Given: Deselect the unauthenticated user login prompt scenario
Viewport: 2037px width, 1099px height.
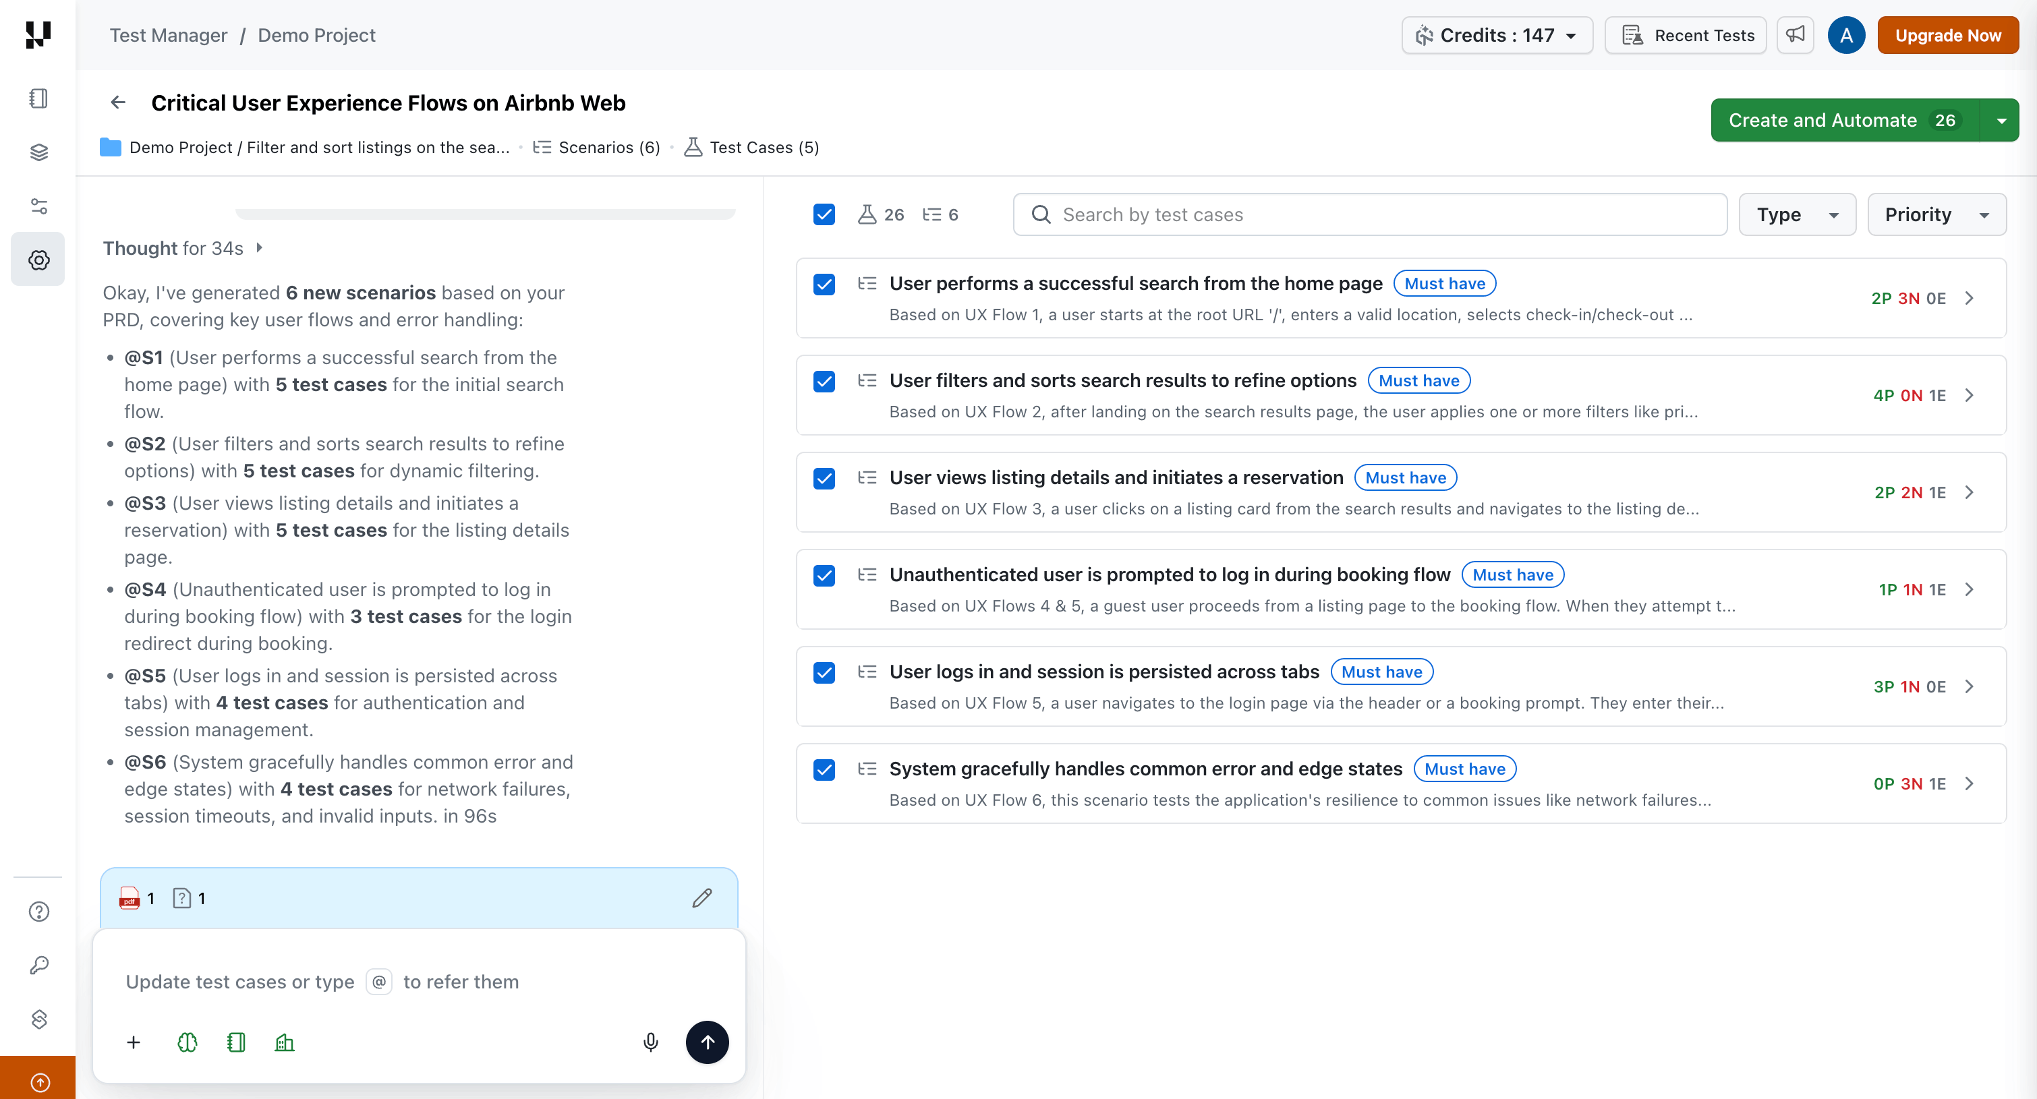Looking at the screenshot, I should tap(824, 576).
